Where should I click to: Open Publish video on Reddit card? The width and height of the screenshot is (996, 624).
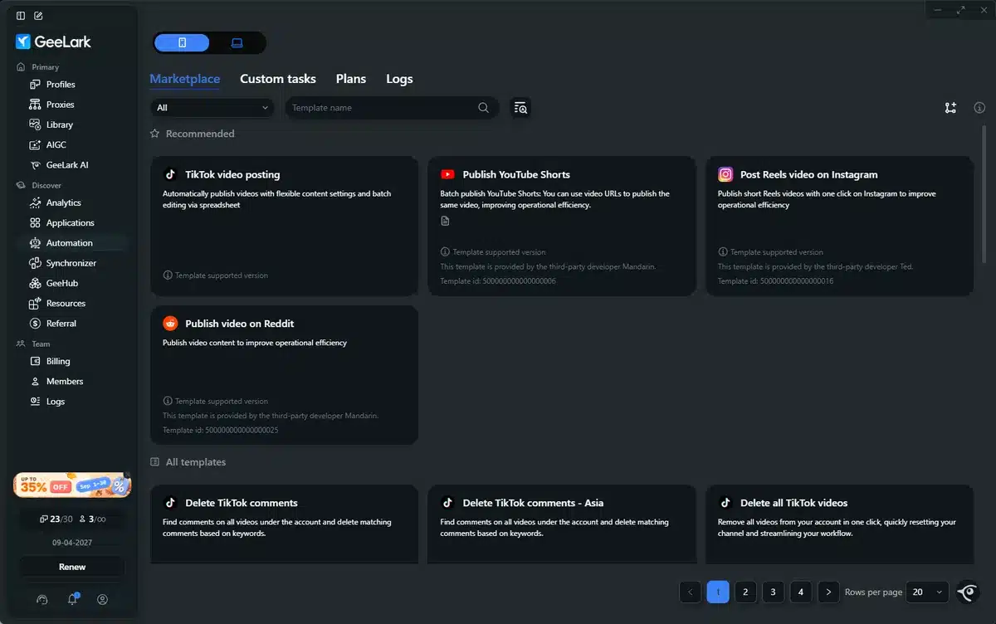[284, 375]
